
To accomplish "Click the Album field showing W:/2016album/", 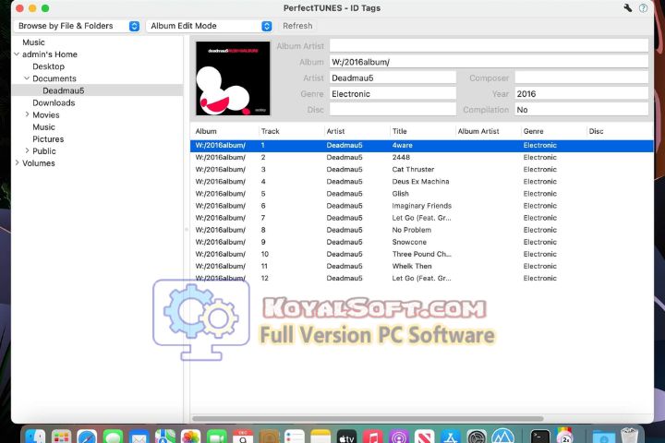I will pyautogui.click(x=489, y=62).
